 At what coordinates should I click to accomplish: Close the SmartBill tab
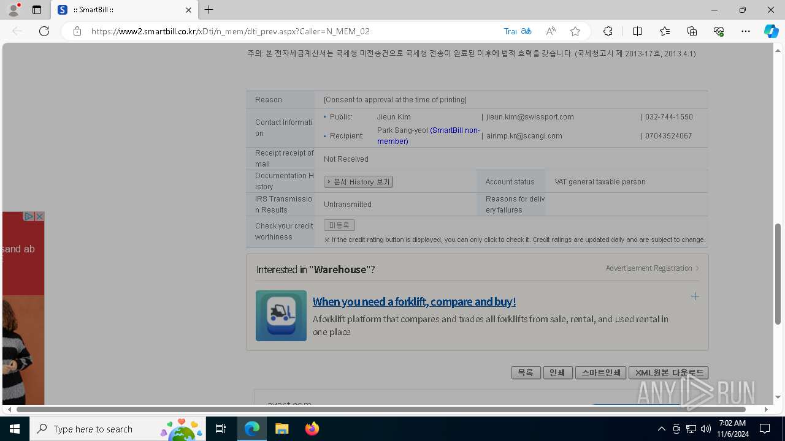(188, 10)
